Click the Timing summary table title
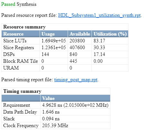This screenshot has height=132, width=144. [x=22, y=91]
